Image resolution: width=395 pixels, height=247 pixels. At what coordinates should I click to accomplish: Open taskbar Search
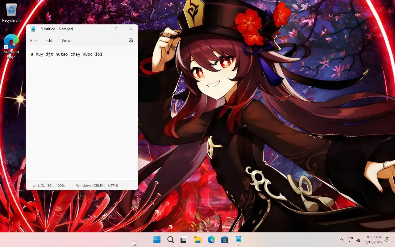[170, 240]
